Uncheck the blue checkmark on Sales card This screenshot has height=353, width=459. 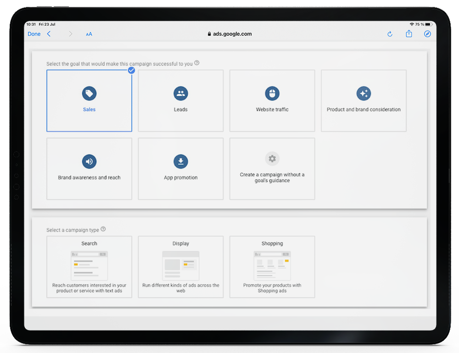(131, 70)
